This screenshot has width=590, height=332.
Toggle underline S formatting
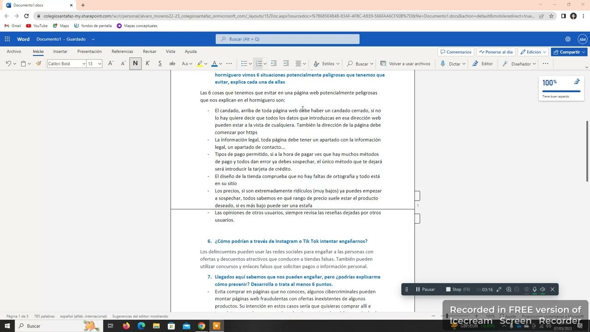tap(160, 64)
